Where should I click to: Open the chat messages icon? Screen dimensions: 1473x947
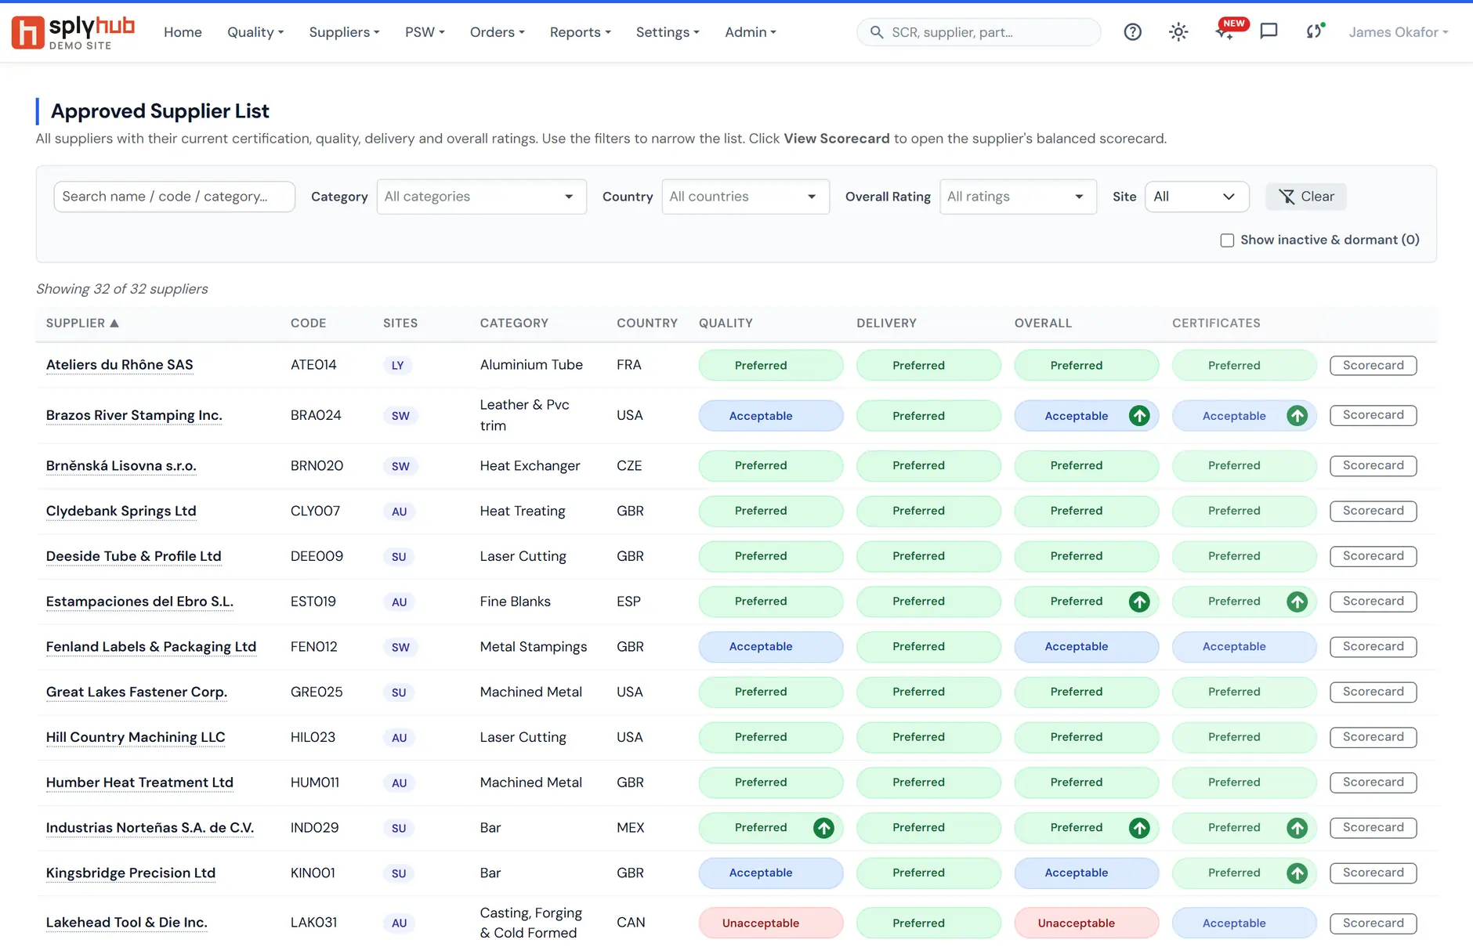[x=1269, y=31]
